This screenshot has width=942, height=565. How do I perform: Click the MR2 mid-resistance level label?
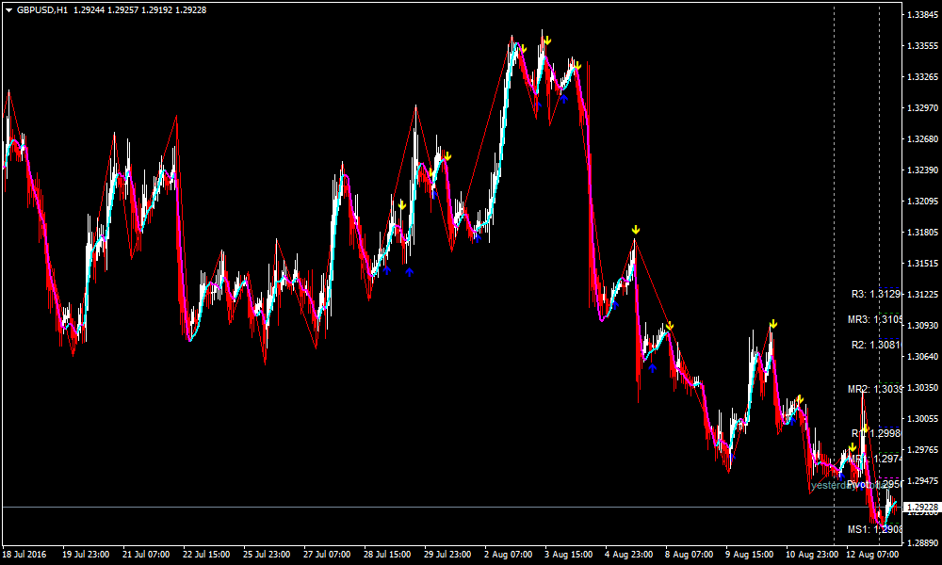873,389
